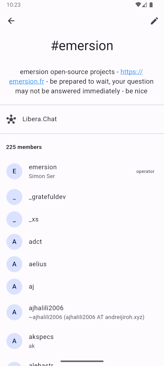Open member emersion Simon Ser
Image resolution: width=164 pixels, height=366 pixels.
82,171
